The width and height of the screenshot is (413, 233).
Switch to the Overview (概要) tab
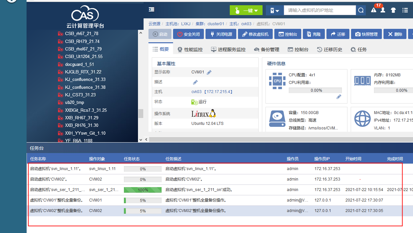click(161, 49)
